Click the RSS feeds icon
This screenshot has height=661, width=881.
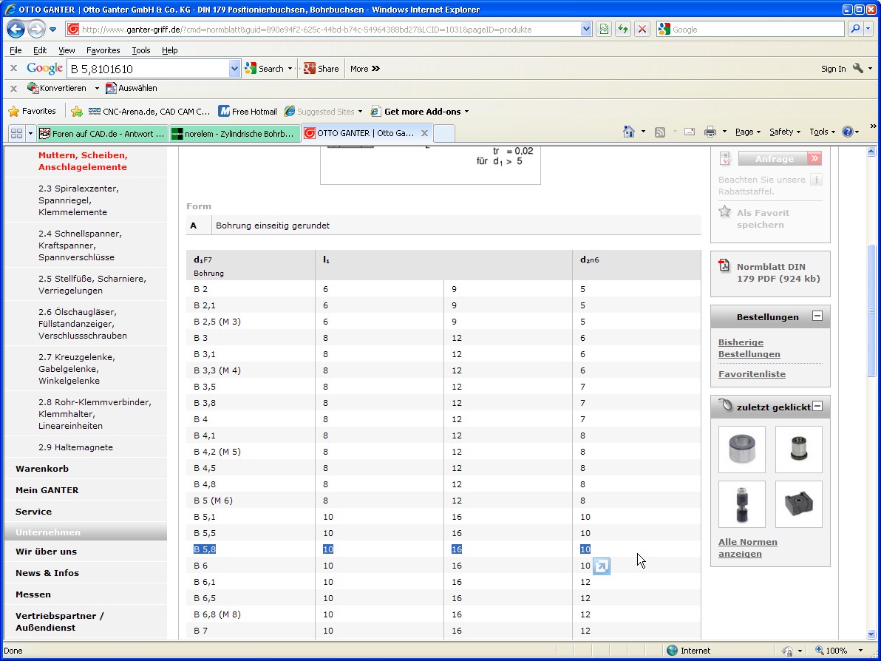point(660,132)
